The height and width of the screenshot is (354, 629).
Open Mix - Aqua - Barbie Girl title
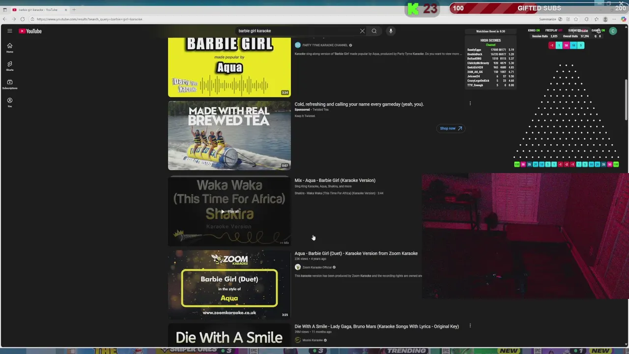[x=335, y=180]
